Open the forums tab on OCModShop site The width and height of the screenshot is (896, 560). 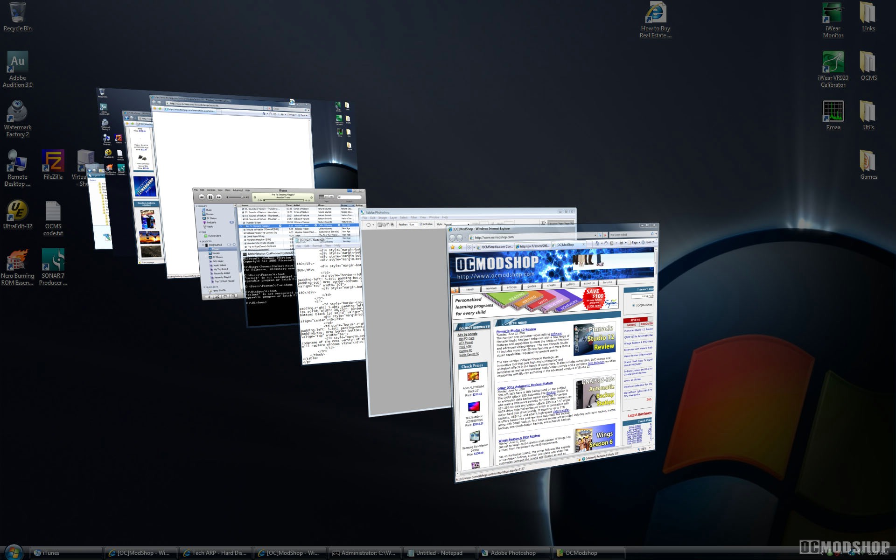click(x=607, y=283)
